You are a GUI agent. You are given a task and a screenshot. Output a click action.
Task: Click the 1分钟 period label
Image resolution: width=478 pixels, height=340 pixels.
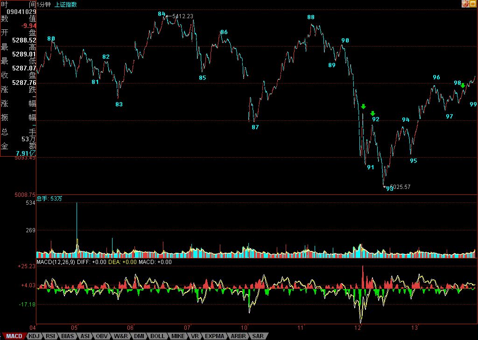[45, 4]
